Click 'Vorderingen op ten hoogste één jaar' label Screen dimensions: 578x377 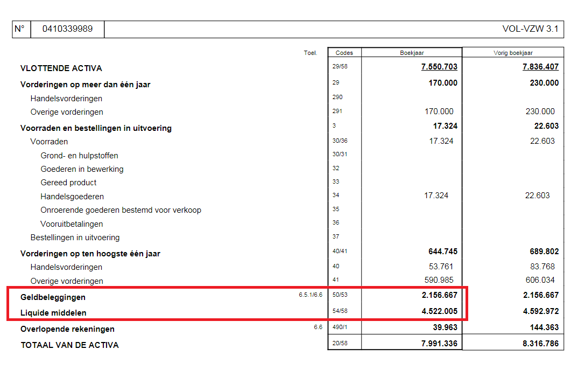(90, 254)
